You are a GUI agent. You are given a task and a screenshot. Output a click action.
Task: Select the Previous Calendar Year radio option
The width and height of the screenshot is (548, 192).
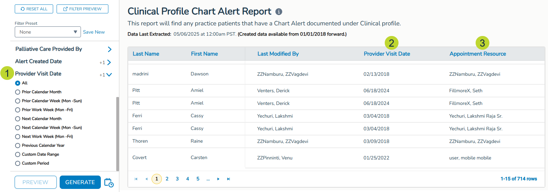(x=18, y=145)
